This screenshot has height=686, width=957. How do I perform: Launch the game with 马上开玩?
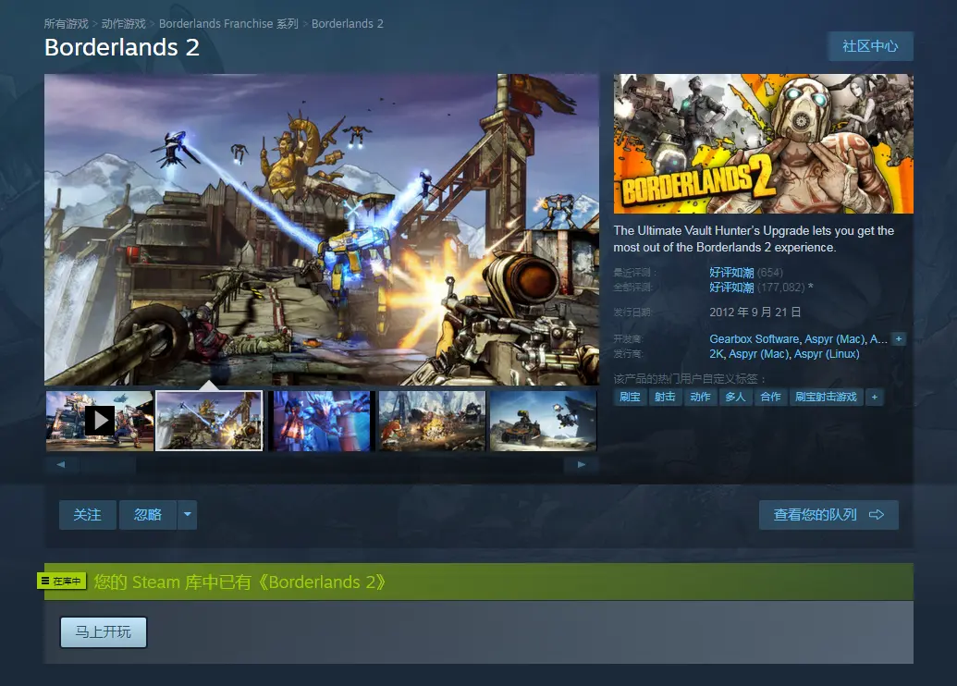[104, 631]
